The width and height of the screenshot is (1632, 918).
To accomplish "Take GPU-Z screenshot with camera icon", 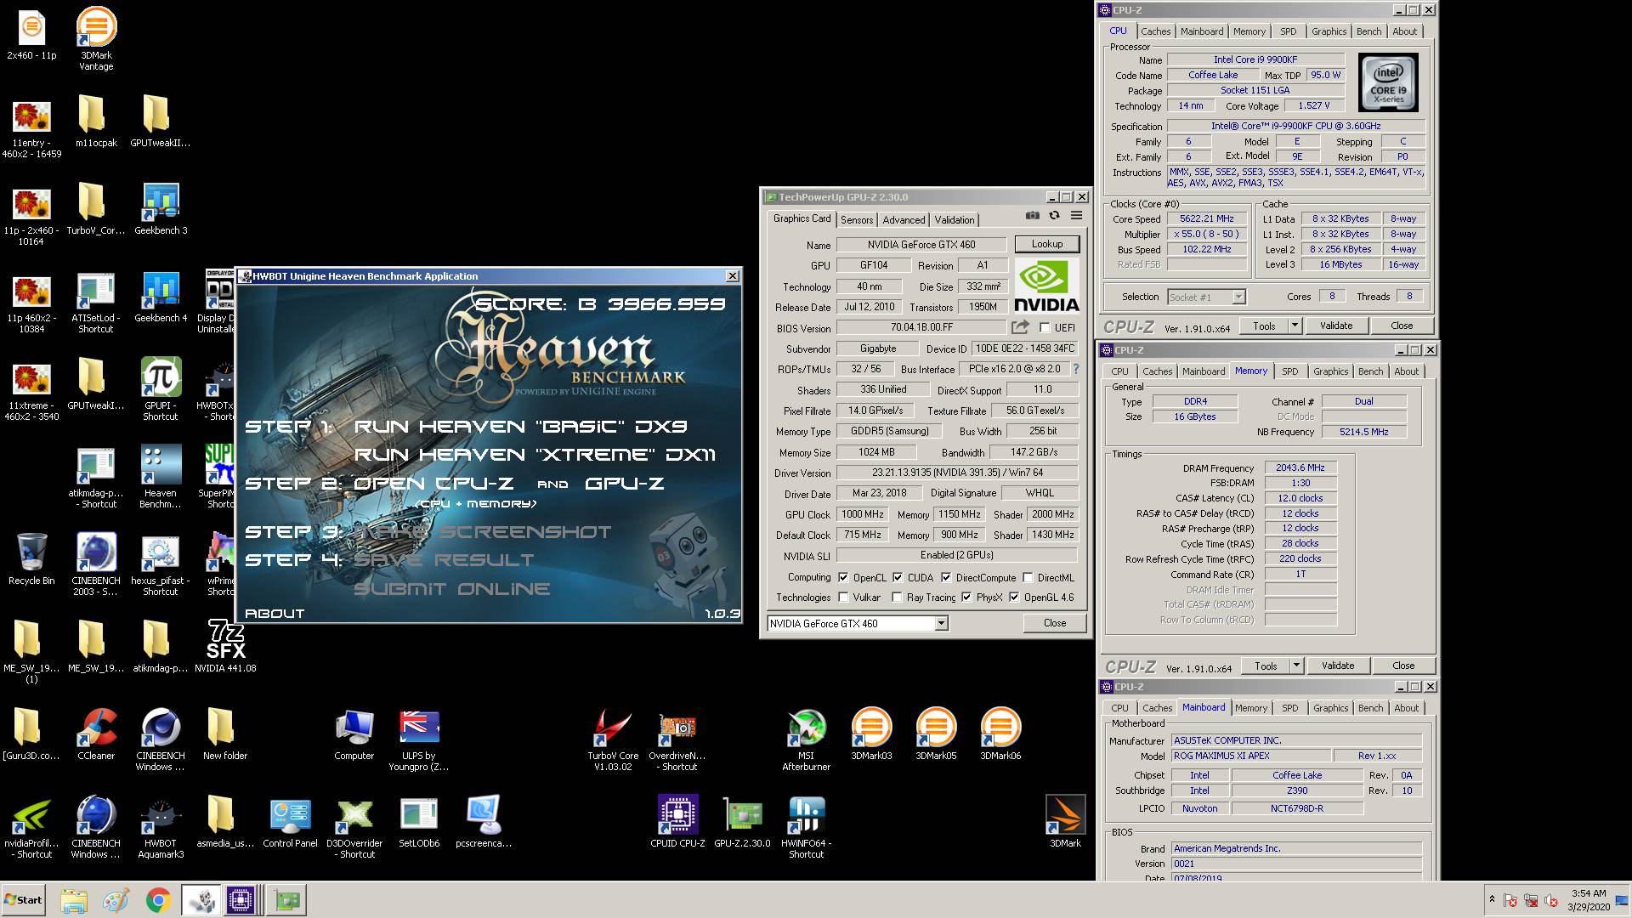I will pyautogui.click(x=1032, y=216).
